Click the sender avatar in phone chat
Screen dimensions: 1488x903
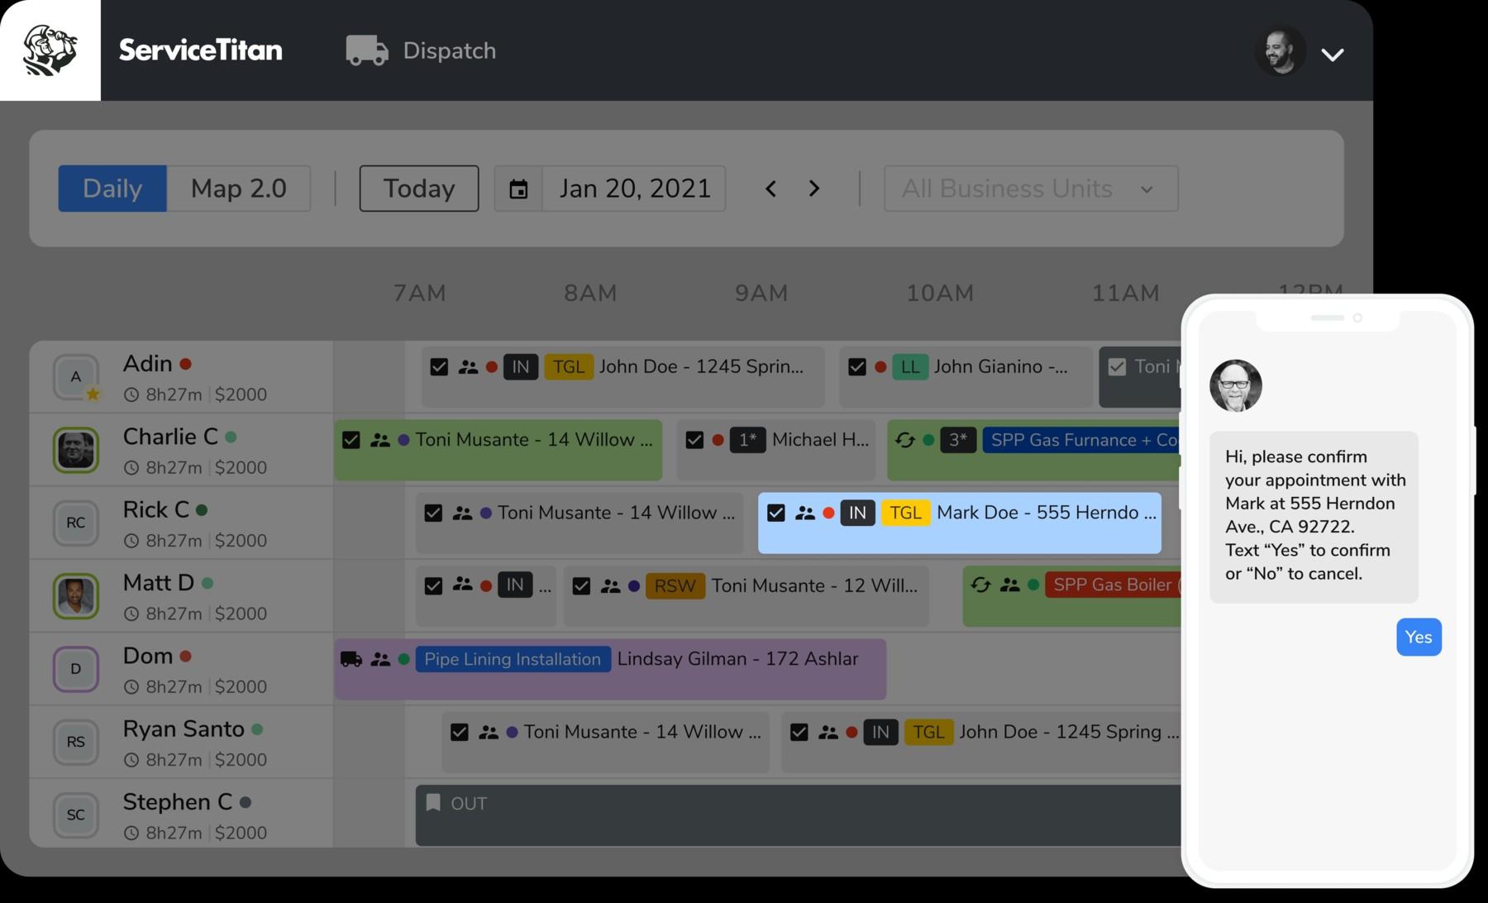(1236, 385)
